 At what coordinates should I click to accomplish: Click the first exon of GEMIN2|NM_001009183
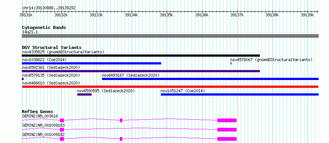pyautogui.click(x=62, y=130)
